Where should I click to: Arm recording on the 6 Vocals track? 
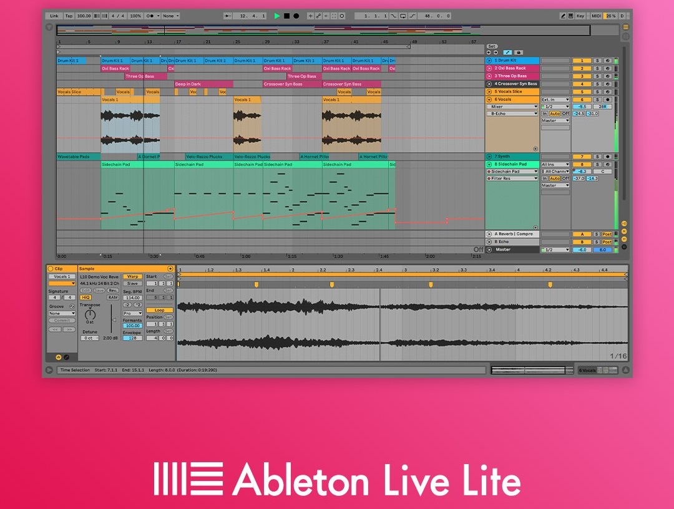pos(607,99)
